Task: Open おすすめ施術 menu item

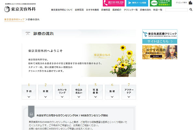Action: [x=93, y=10]
